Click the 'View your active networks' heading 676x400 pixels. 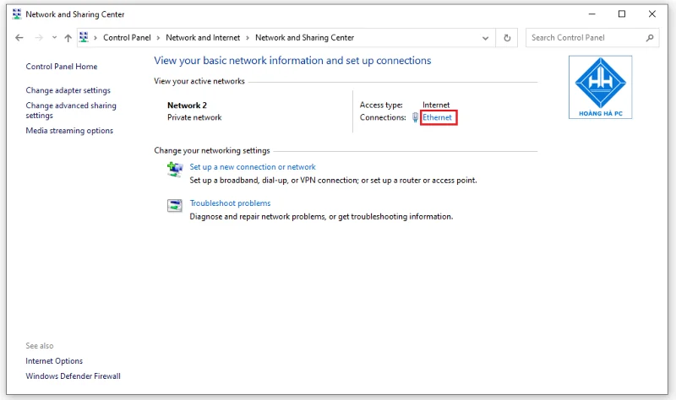click(x=199, y=81)
